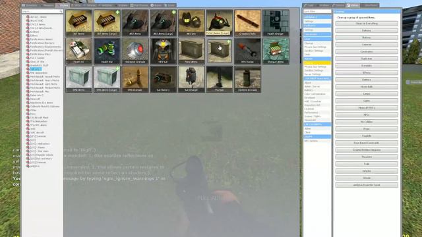Spawn the AR2 Ammo entity
The image size is (422, 237).
[135, 23]
